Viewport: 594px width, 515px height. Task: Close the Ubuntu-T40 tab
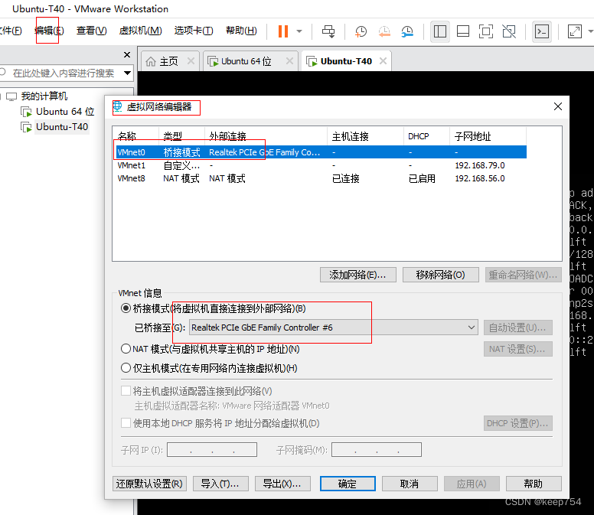[383, 61]
